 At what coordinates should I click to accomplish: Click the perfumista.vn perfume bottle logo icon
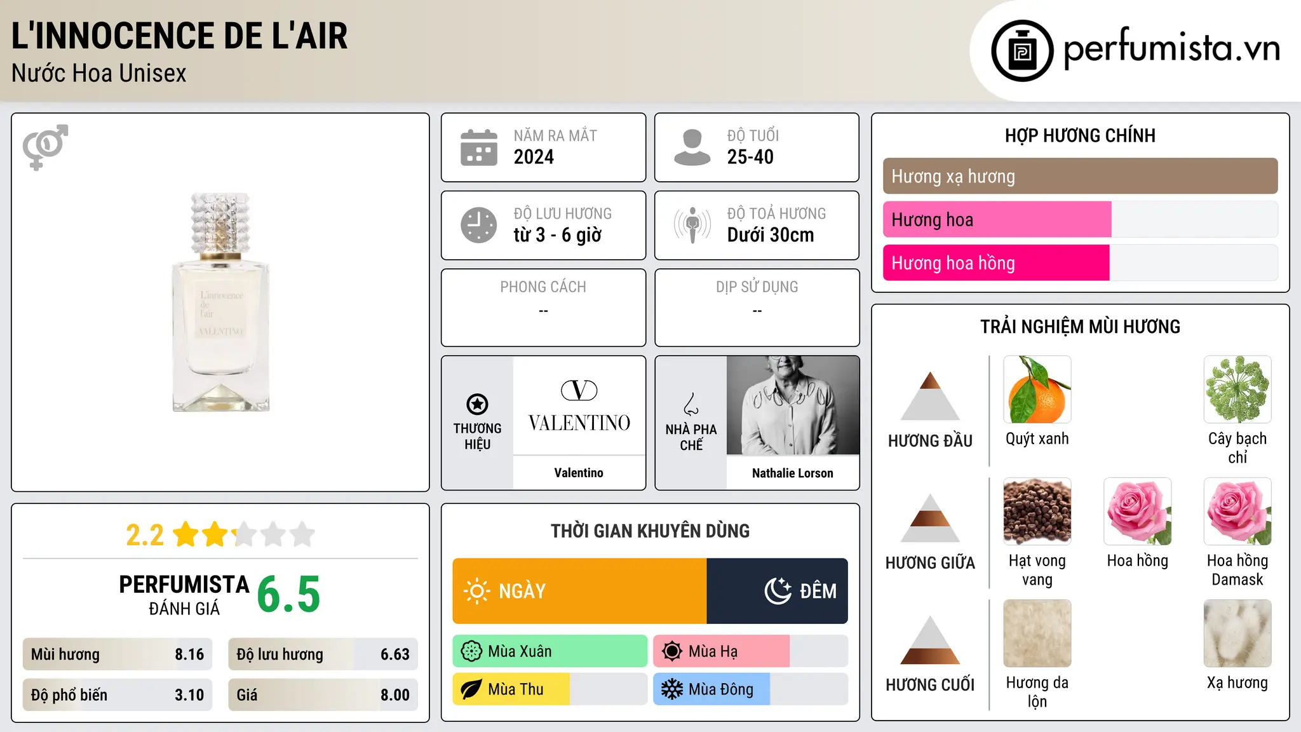pyautogui.click(x=1022, y=51)
